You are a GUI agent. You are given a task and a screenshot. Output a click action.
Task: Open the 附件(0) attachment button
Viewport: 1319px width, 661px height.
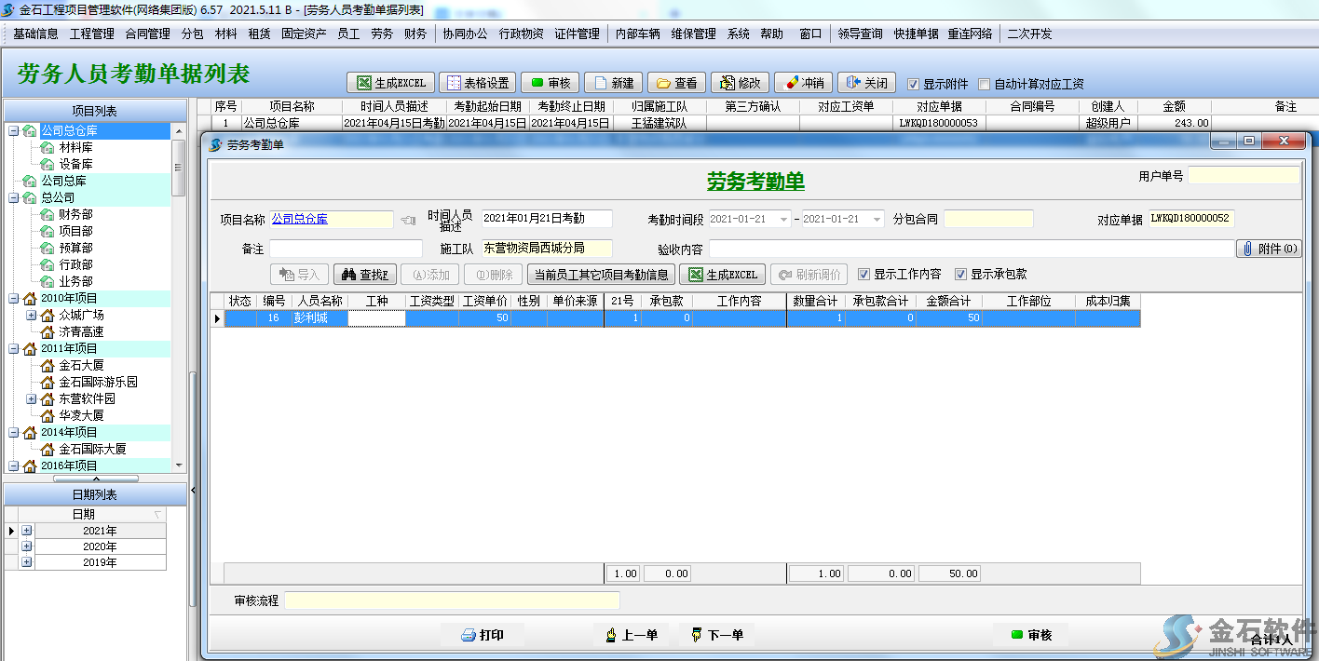1268,249
